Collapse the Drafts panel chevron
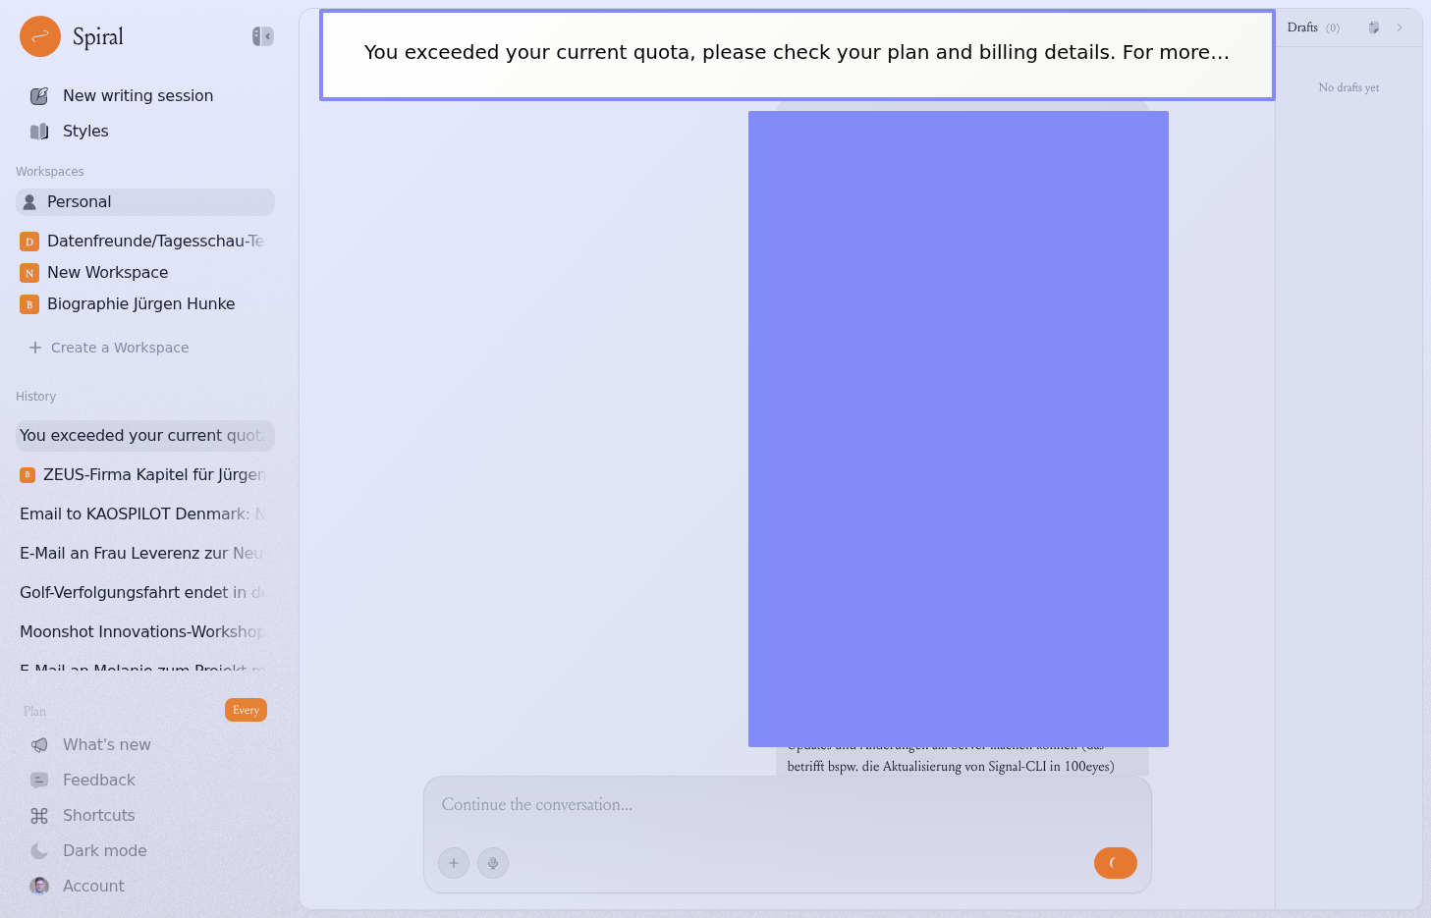Viewport: 1431px width, 918px height. pyautogui.click(x=1400, y=27)
